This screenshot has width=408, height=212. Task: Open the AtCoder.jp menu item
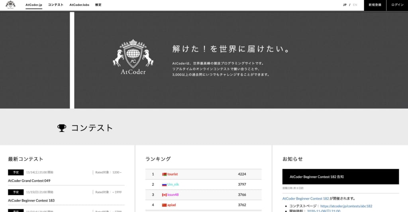[34, 5]
